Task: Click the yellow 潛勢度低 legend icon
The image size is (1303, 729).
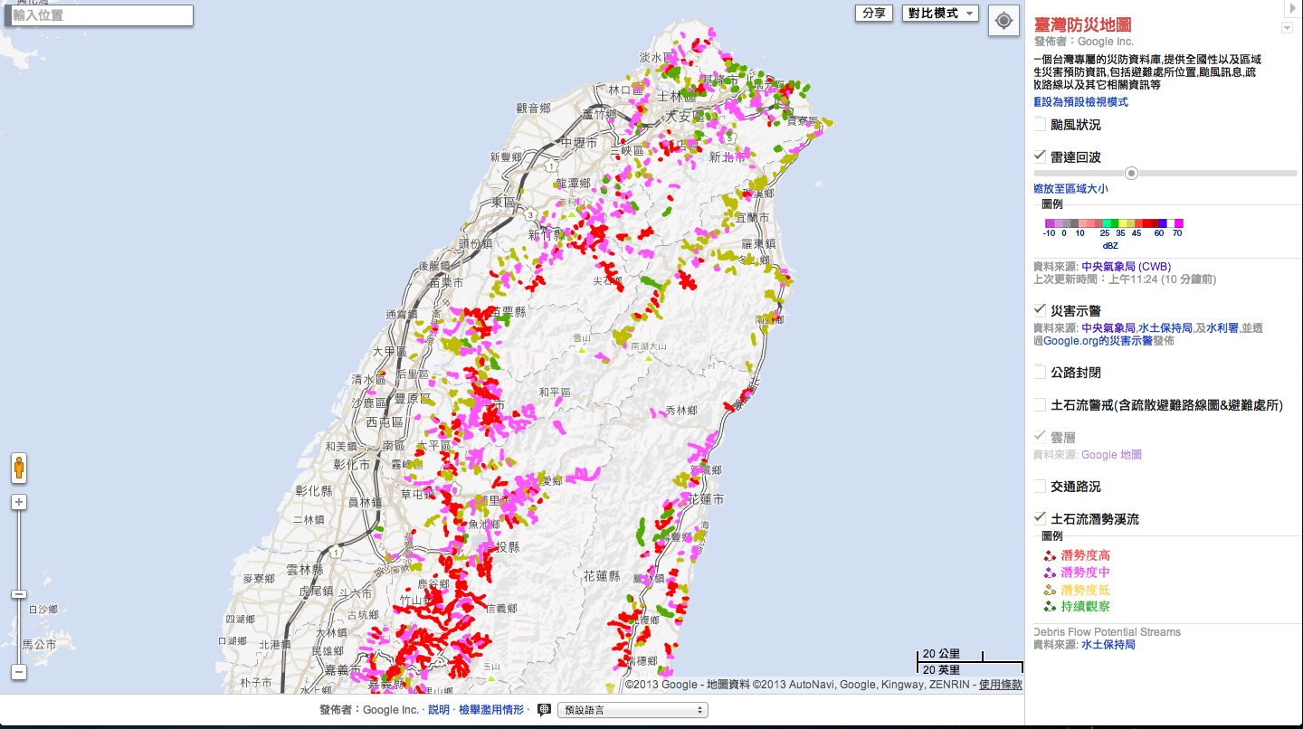Action: (x=1049, y=590)
